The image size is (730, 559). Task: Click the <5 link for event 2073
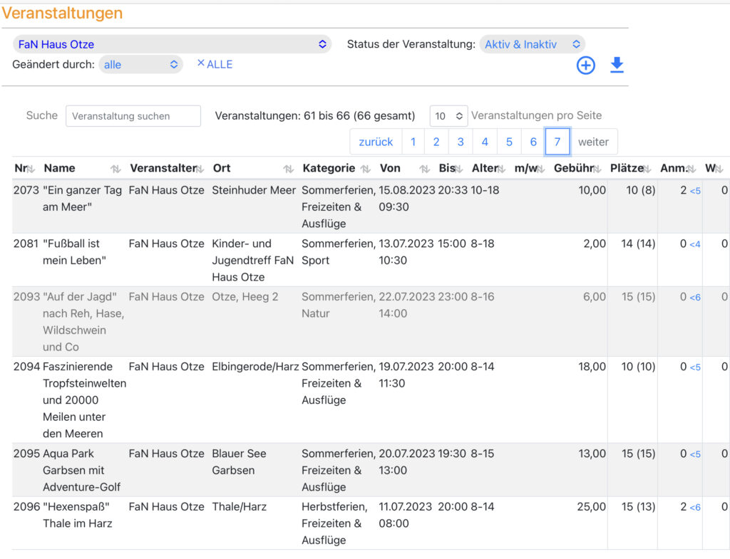click(x=695, y=191)
